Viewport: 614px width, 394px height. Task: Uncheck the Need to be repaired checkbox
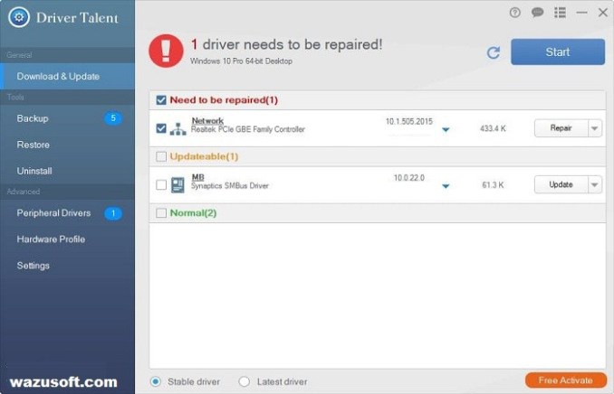[x=161, y=100]
